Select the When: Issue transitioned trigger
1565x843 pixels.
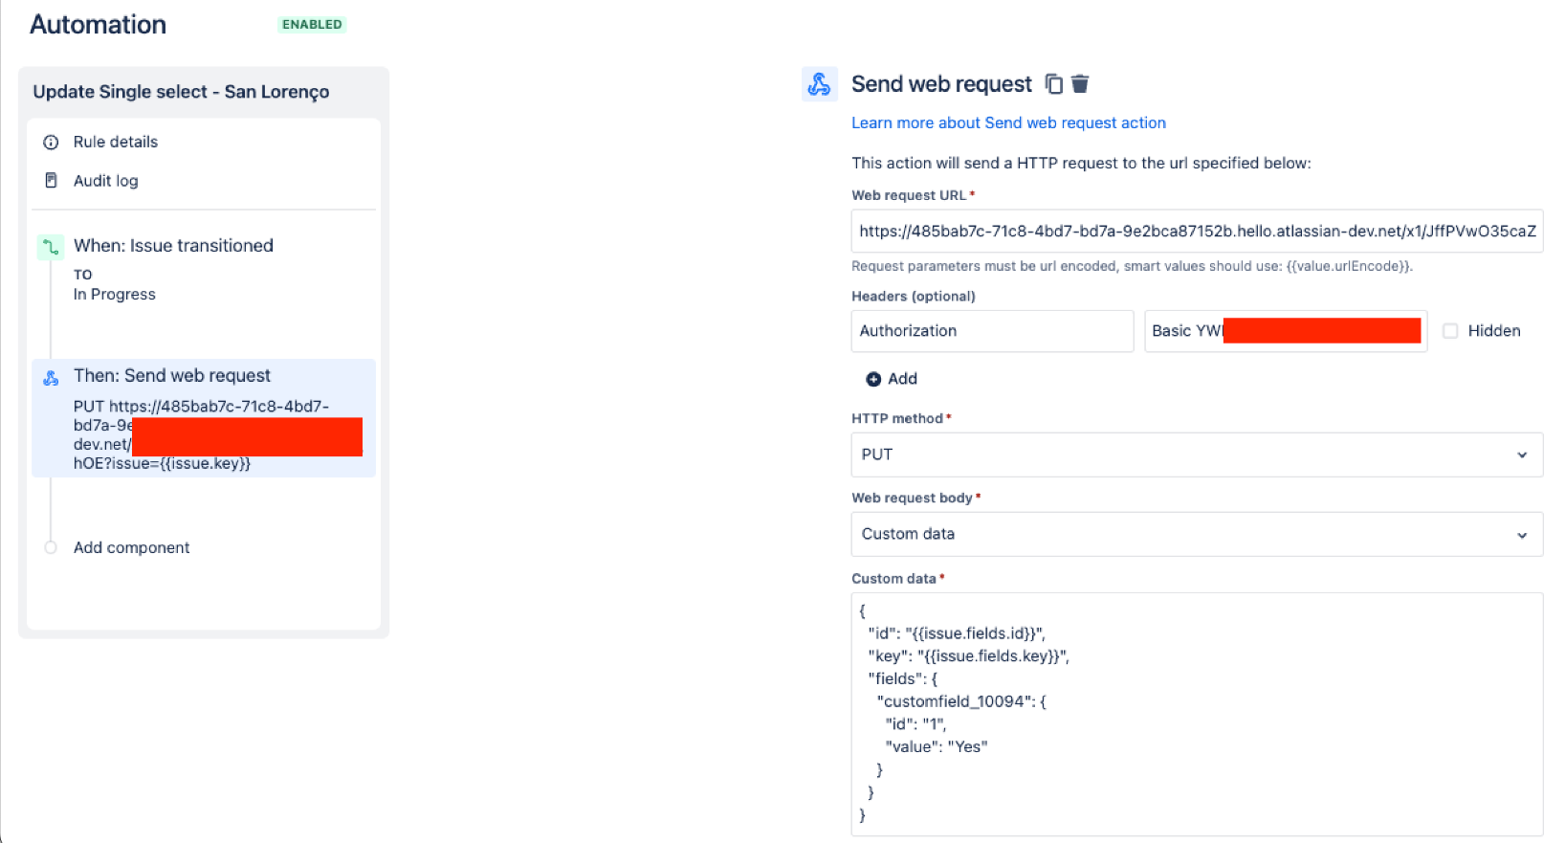pos(173,246)
